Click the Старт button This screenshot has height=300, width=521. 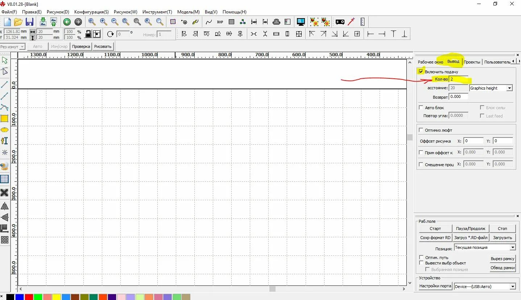pyautogui.click(x=435, y=229)
